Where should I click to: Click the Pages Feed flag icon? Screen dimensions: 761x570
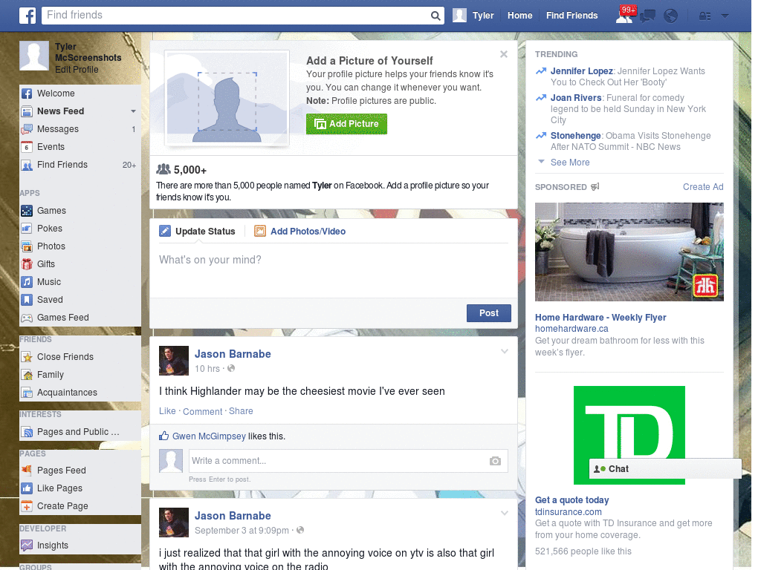[27, 470]
